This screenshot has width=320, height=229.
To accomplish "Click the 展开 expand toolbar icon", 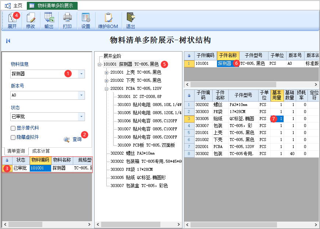I will coord(12,18).
